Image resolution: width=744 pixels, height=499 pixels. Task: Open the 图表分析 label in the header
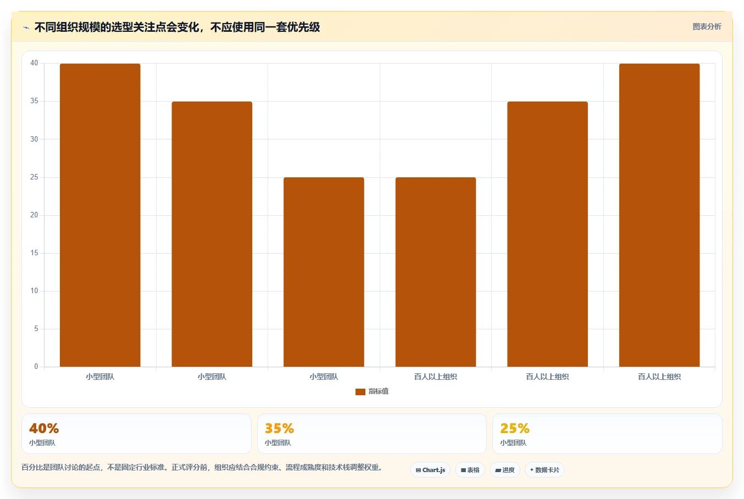click(x=707, y=26)
